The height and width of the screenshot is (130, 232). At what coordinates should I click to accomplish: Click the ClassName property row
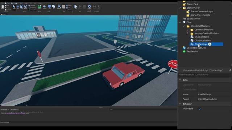pos(204,85)
